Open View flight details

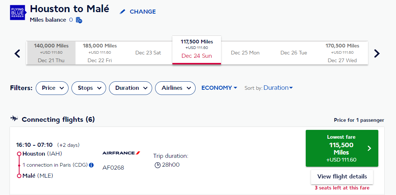pos(342,176)
